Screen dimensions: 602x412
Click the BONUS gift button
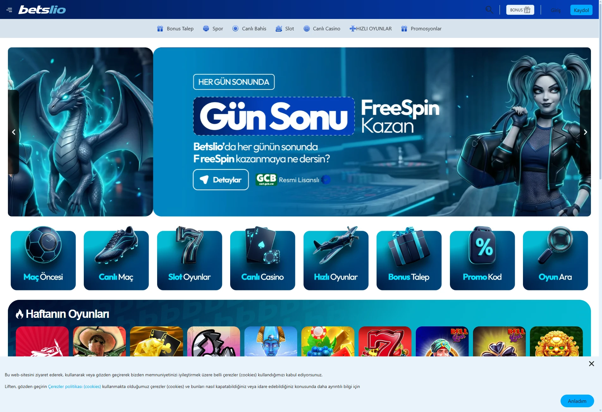(520, 10)
